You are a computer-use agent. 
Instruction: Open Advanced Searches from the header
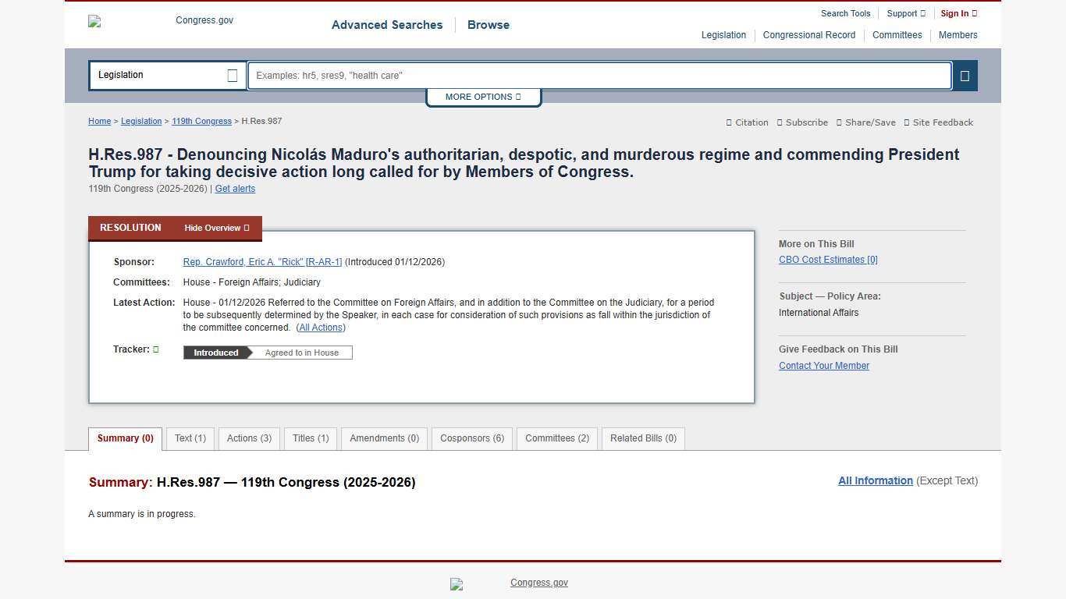click(386, 25)
